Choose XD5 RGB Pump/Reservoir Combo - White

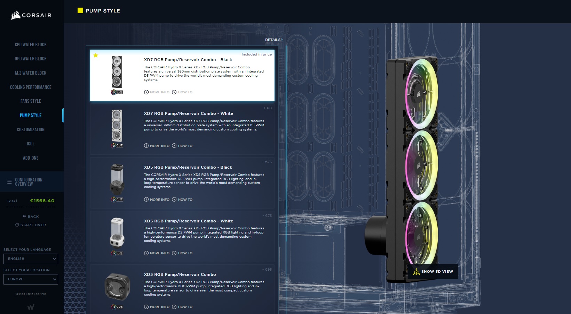[x=182, y=237]
